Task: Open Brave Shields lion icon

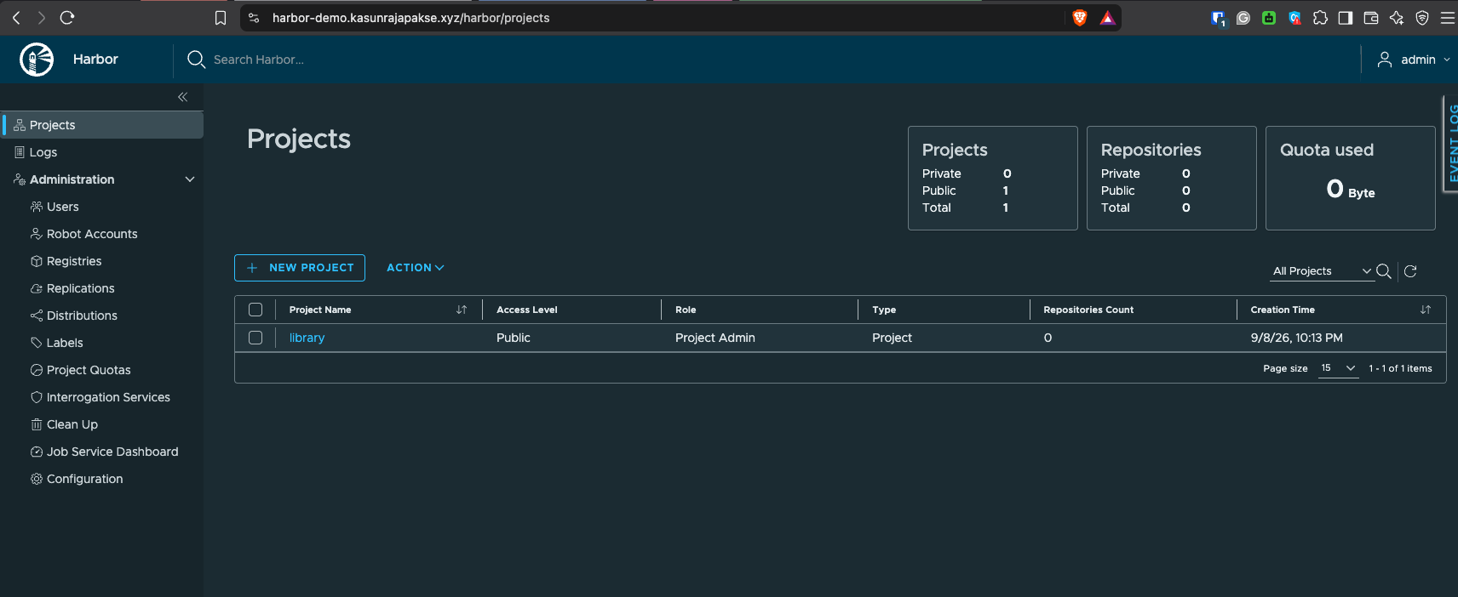Action: 1080,18
